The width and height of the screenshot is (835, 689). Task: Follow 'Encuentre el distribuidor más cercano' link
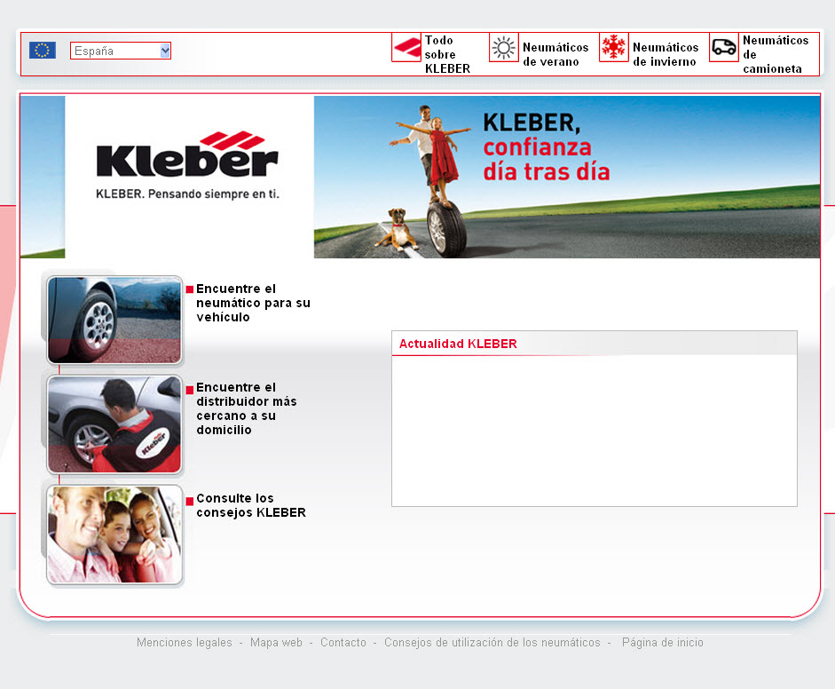[x=247, y=408]
